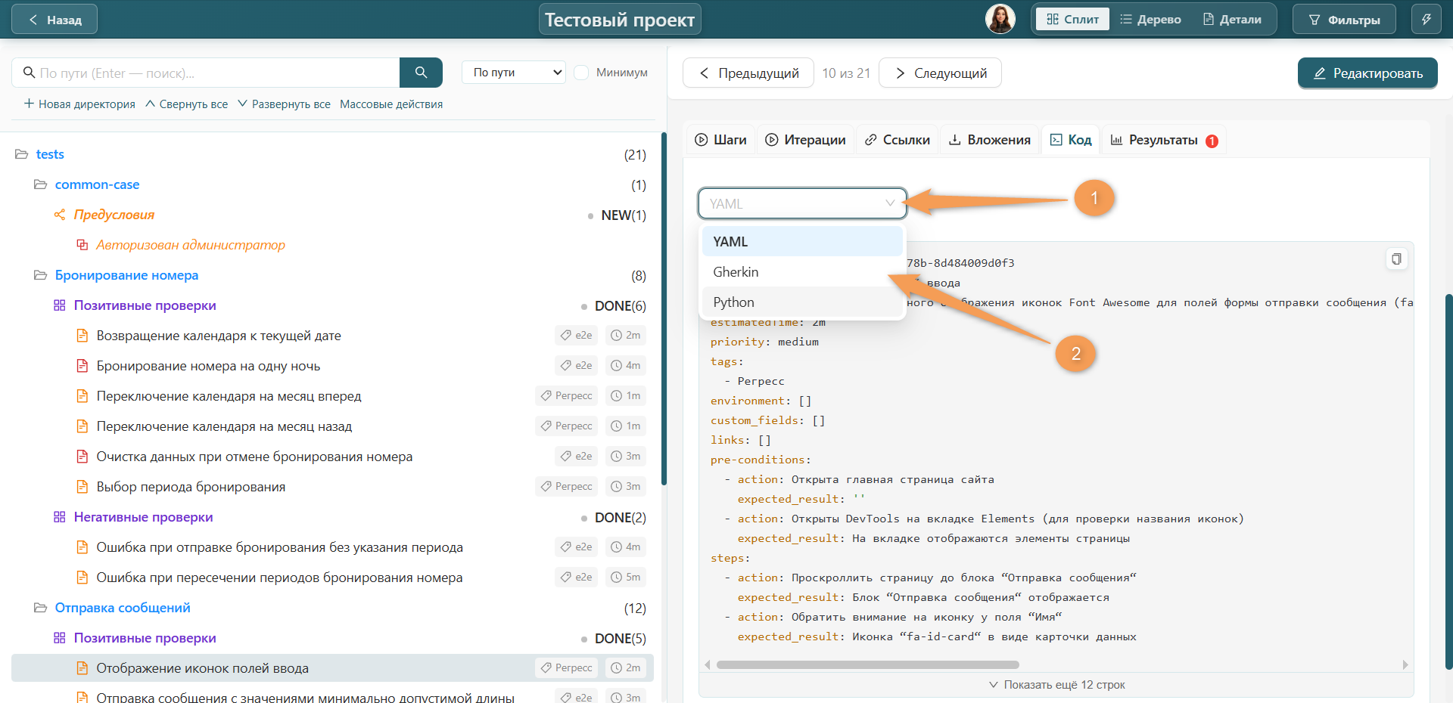Switch to the Шаги tab

(720, 140)
